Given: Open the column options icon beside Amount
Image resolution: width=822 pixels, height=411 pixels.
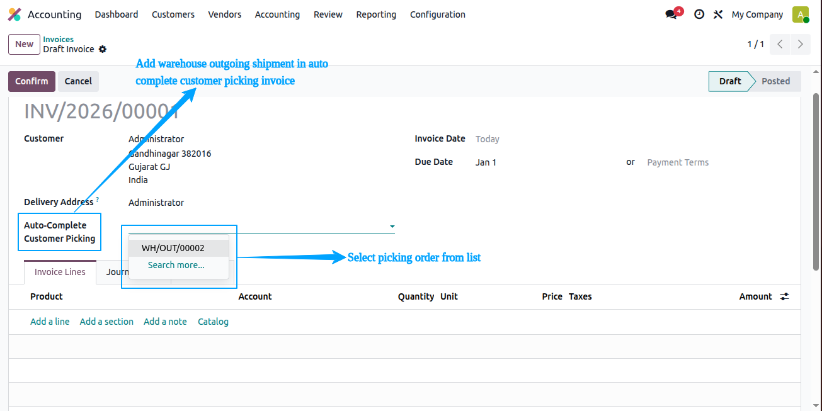Looking at the screenshot, I should coord(784,296).
